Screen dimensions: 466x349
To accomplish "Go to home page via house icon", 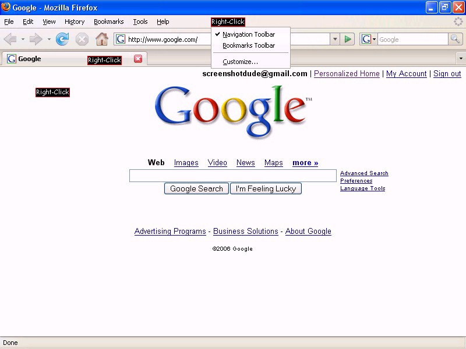I will [101, 39].
